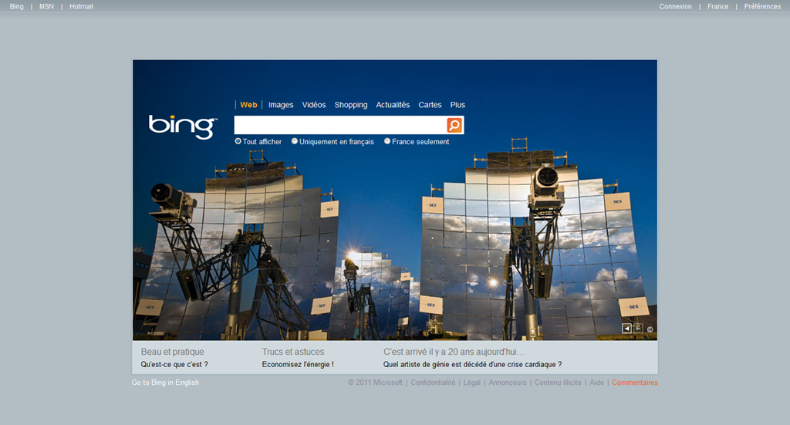790x425 pixels.
Task: Click the Bing logo
Action: click(182, 126)
